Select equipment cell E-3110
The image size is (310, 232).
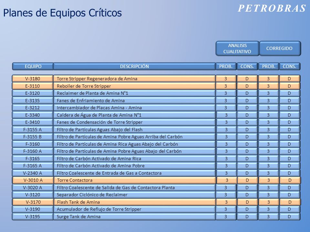coord(33,86)
